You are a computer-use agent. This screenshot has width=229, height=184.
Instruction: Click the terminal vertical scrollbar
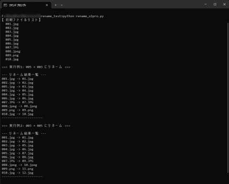pyautogui.click(x=228, y=97)
